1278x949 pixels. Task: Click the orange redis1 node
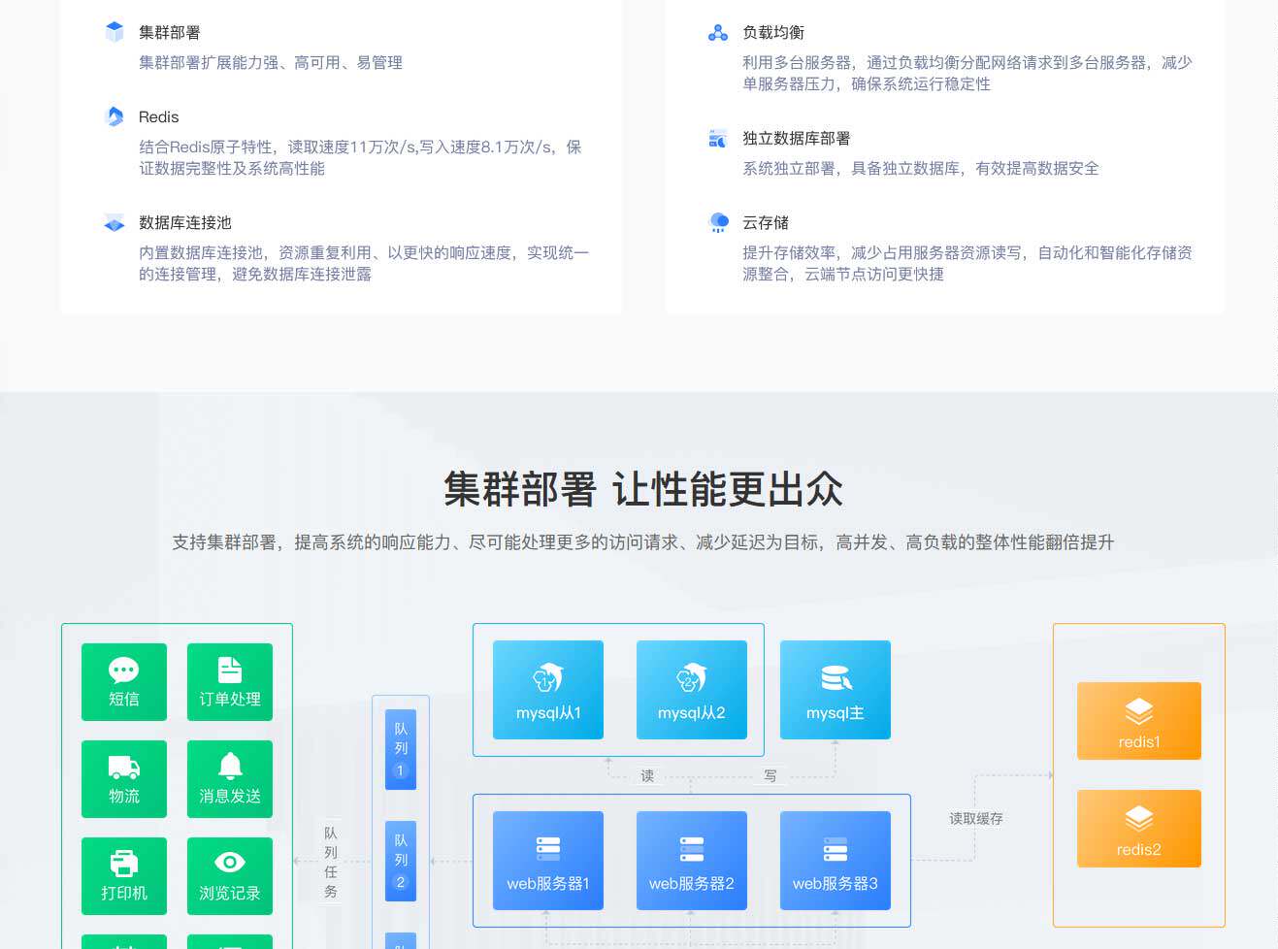tap(1139, 721)
